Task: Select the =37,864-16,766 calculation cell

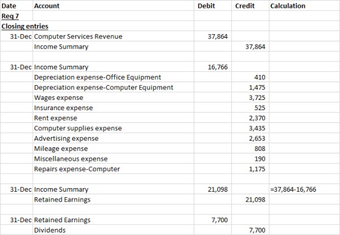Action: (x=304, y=189)
